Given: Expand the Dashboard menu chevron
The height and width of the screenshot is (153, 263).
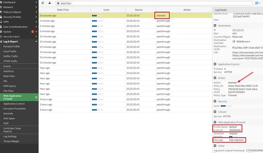Looking at the screenshot, I should [x=36, y=2].
